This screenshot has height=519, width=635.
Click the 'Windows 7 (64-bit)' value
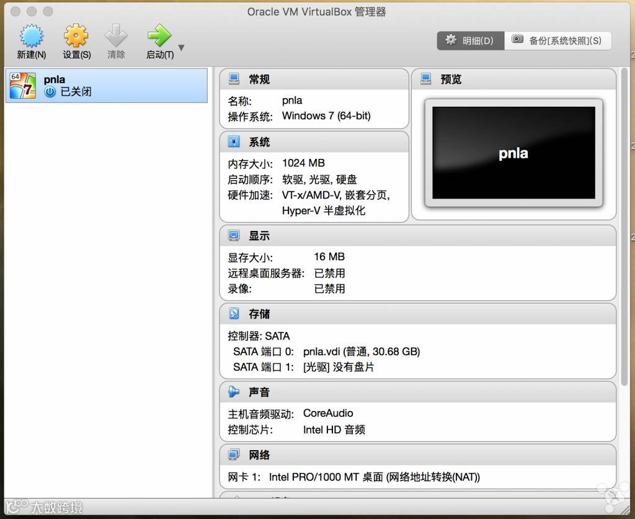click(x=326, y=116)
